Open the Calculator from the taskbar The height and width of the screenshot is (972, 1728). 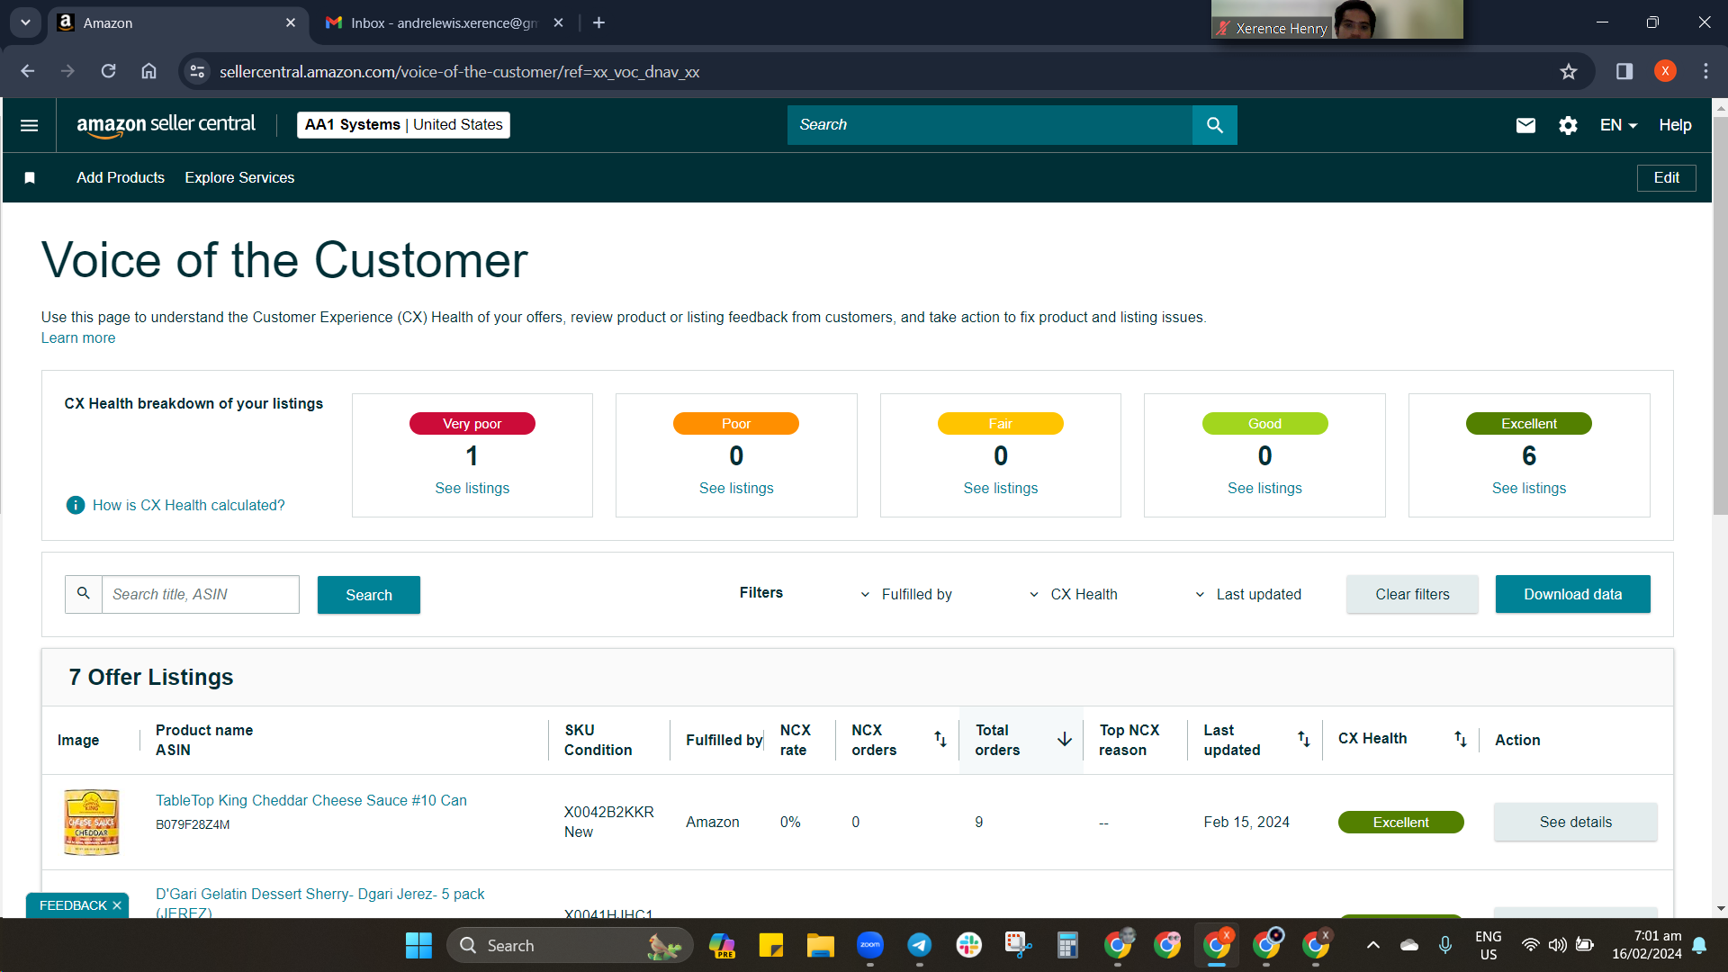point(1067,945)
